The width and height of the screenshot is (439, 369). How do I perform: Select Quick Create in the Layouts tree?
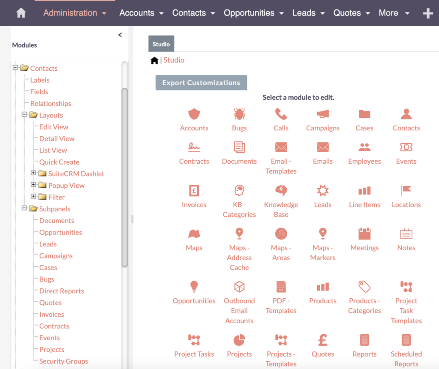[x=59, y=162]
